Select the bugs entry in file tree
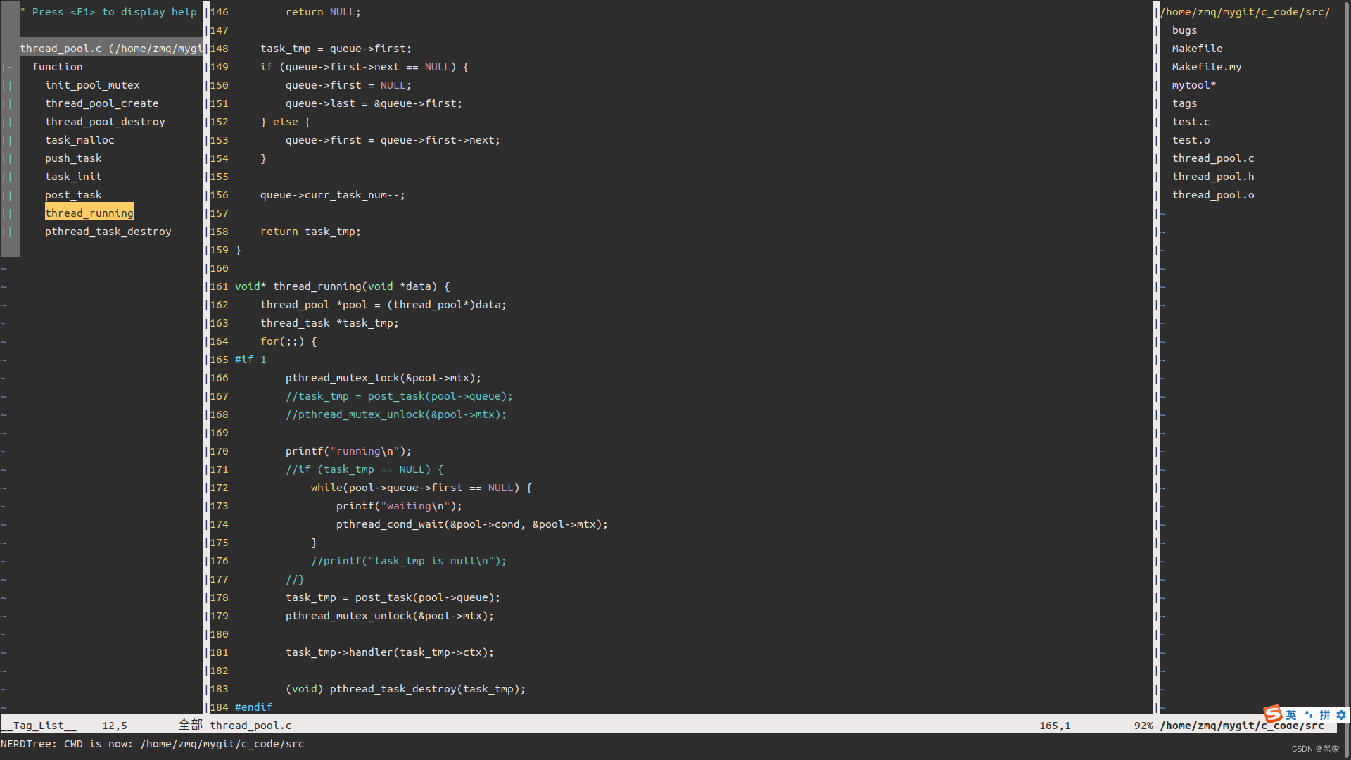 click(1184, 30)
